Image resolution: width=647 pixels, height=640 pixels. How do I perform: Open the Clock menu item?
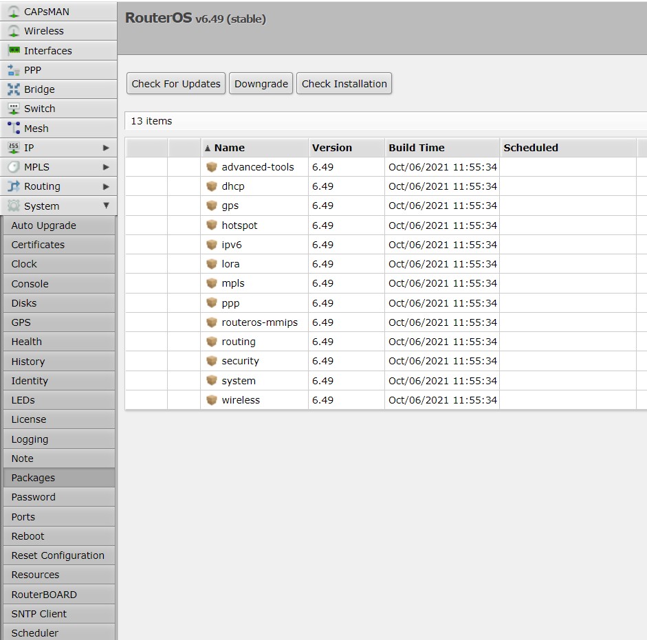click(x=59, y=264)
